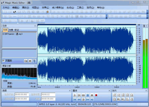The image size is (149, 107).
Task: Click the open-folder icon in file panel
Action: (x=26, y=61)
